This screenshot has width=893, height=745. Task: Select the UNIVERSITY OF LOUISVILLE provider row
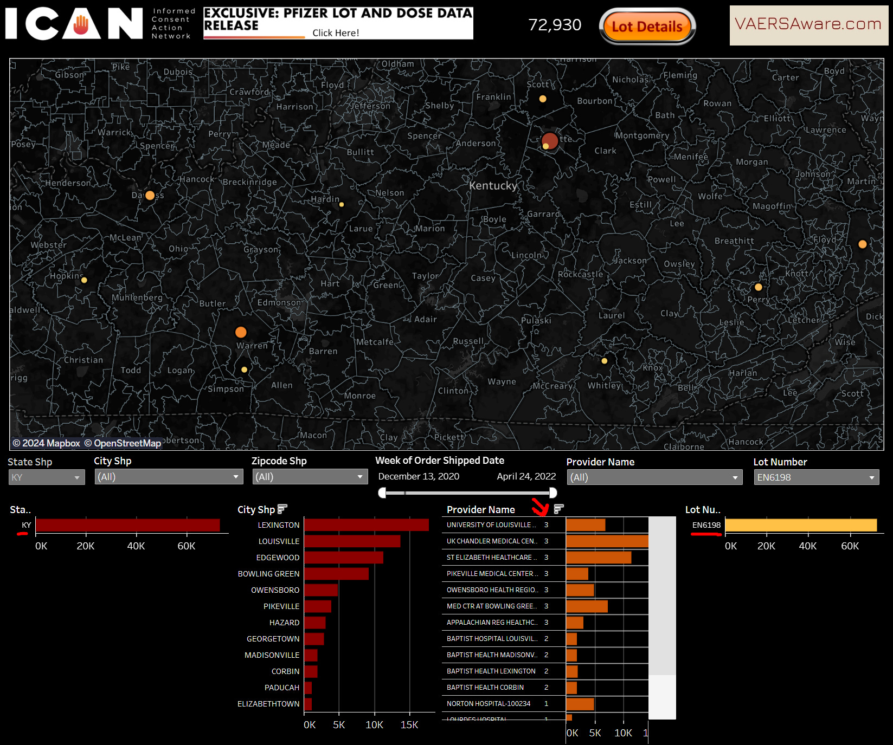tap(545, 525)
